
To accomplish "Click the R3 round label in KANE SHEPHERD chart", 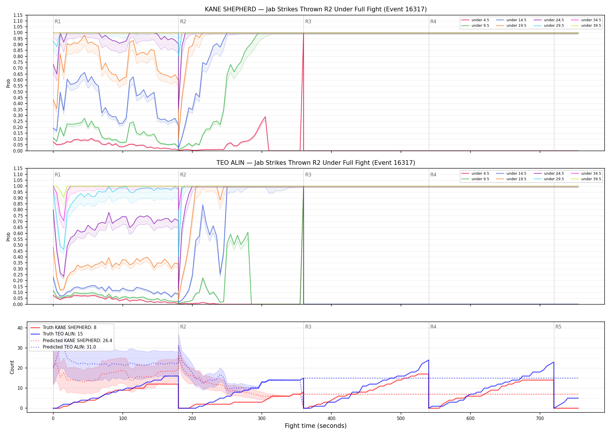I will point(308,22).
